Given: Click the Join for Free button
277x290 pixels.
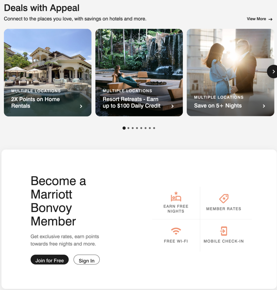Looking at the screenshot, I should [50, 260].
